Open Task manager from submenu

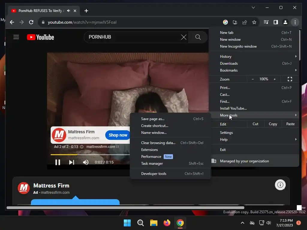tap(170, 164)
